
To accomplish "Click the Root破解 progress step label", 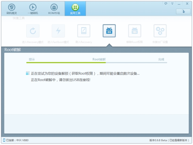I will (99, 59).
